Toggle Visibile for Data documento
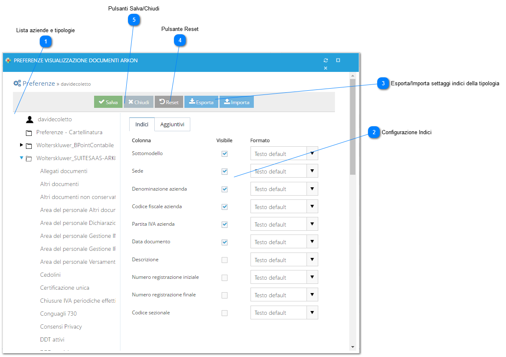506x357 pixels. pos(225,242)
